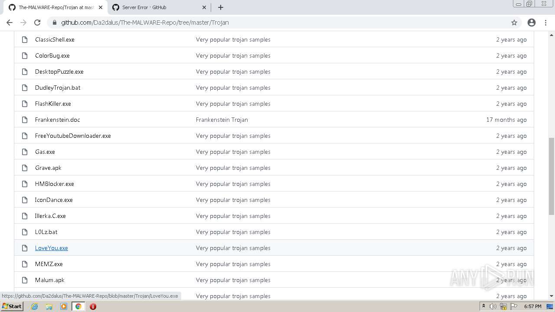Click file icon beside LoveYou.exe
This screenshot has width=555, height=312.
tap(25, 248)
